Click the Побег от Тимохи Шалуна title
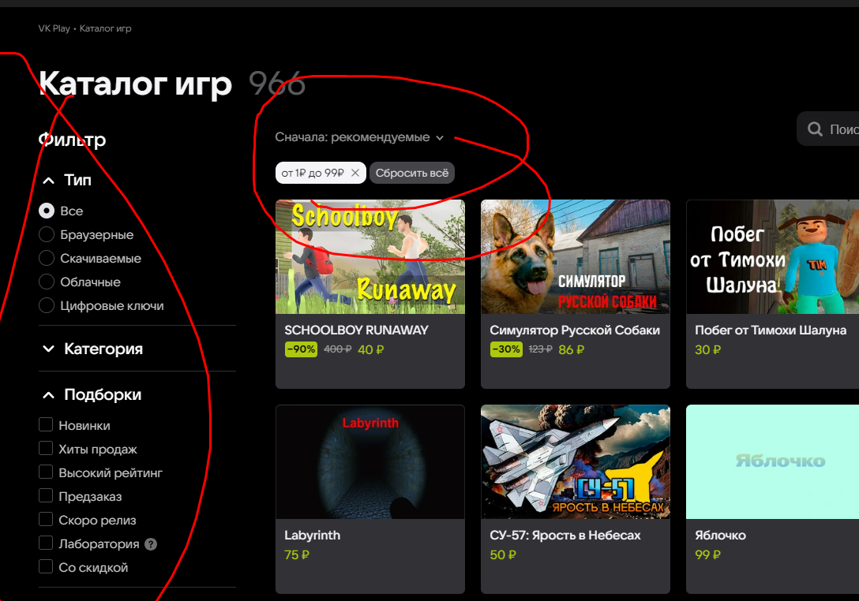 pyautogui.click(x=771, y=330)
